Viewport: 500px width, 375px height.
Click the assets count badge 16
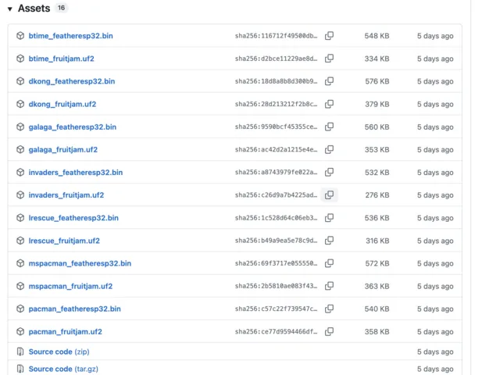pyautogui.click(x=61, y=8)
